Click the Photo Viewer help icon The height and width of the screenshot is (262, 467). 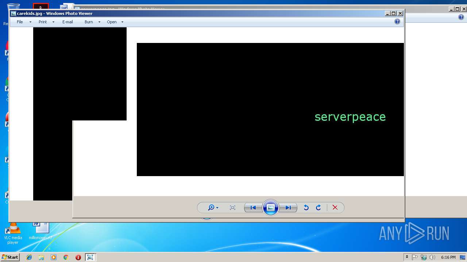point(397,22)
